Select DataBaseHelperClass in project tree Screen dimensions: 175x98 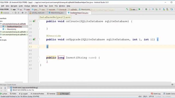click(14, 26)
